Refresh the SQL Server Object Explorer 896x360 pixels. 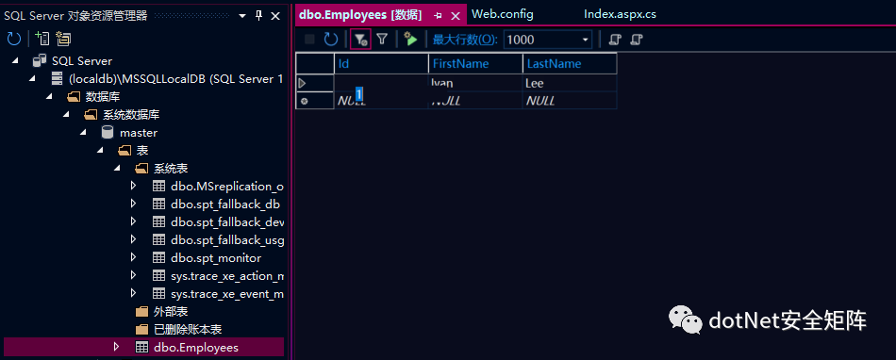coord(14,39)
